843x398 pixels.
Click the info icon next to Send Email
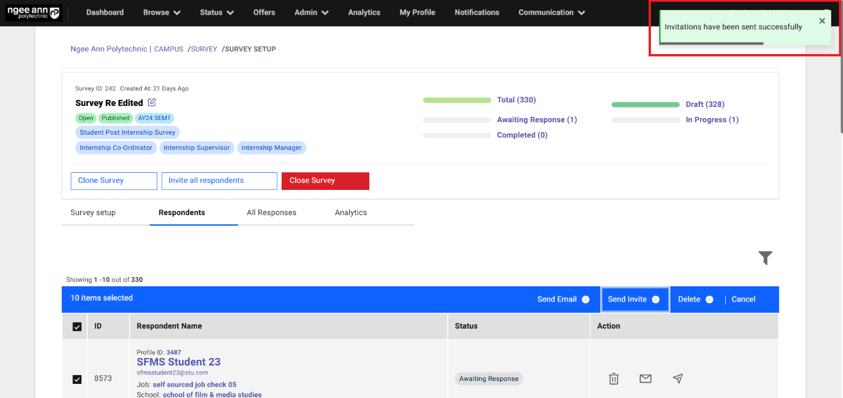586,299
